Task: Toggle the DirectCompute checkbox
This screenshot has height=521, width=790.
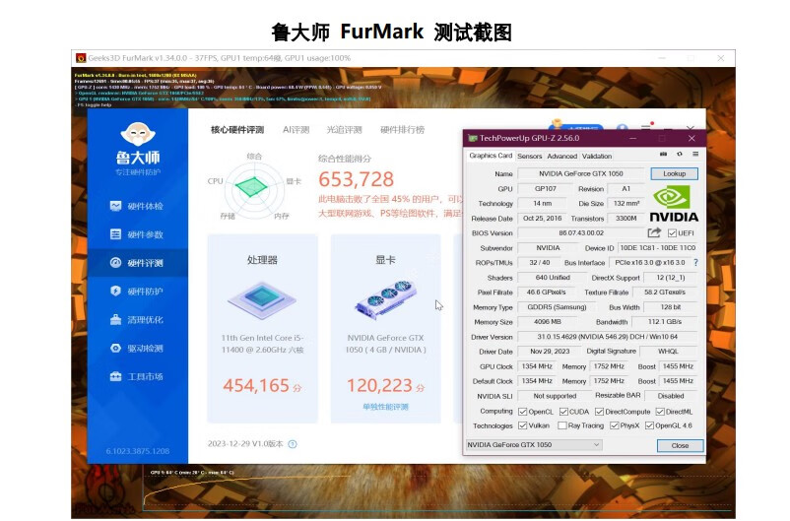Action: click(x=599, y=412)
